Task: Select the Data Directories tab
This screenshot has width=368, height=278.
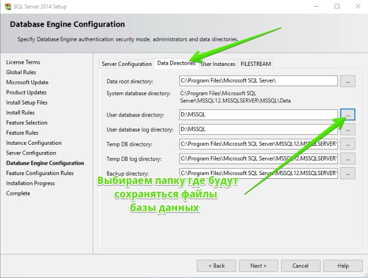Action: click(176, 63)
